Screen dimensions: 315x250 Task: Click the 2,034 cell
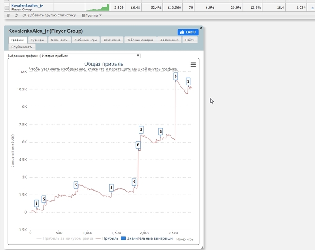pos(297,8)
